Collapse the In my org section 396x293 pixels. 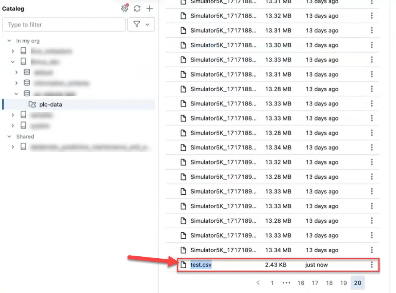9,41
